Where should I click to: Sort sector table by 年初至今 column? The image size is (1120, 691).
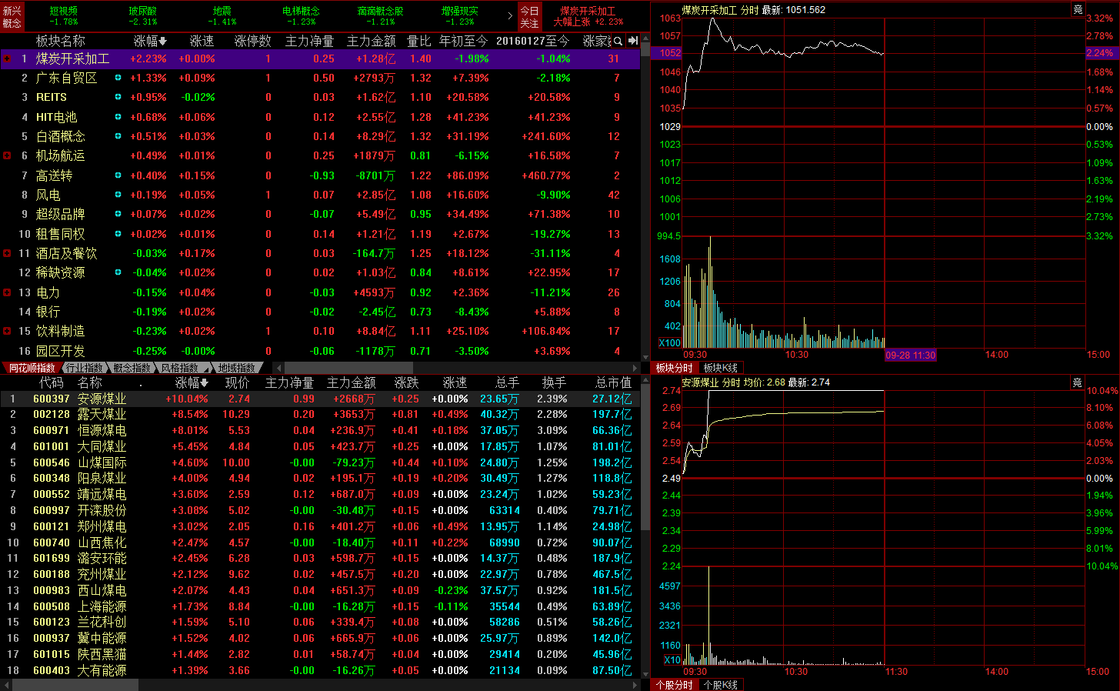click(463, 41)
